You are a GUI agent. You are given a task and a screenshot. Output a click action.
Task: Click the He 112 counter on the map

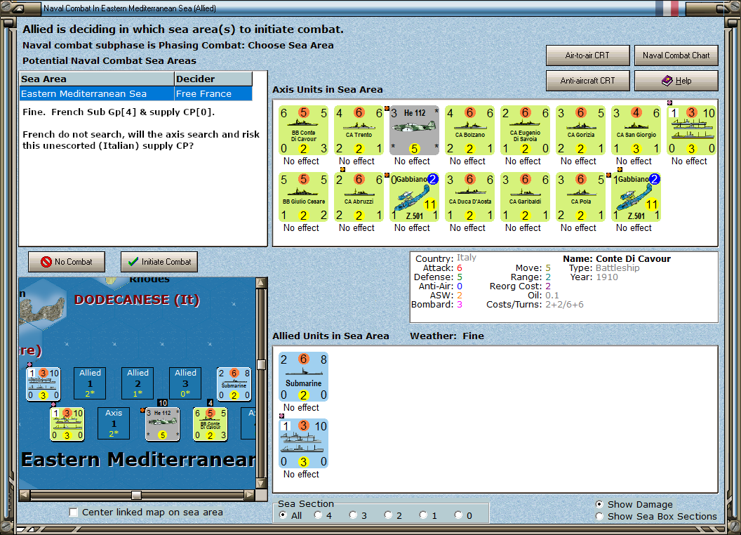point(163,424)
